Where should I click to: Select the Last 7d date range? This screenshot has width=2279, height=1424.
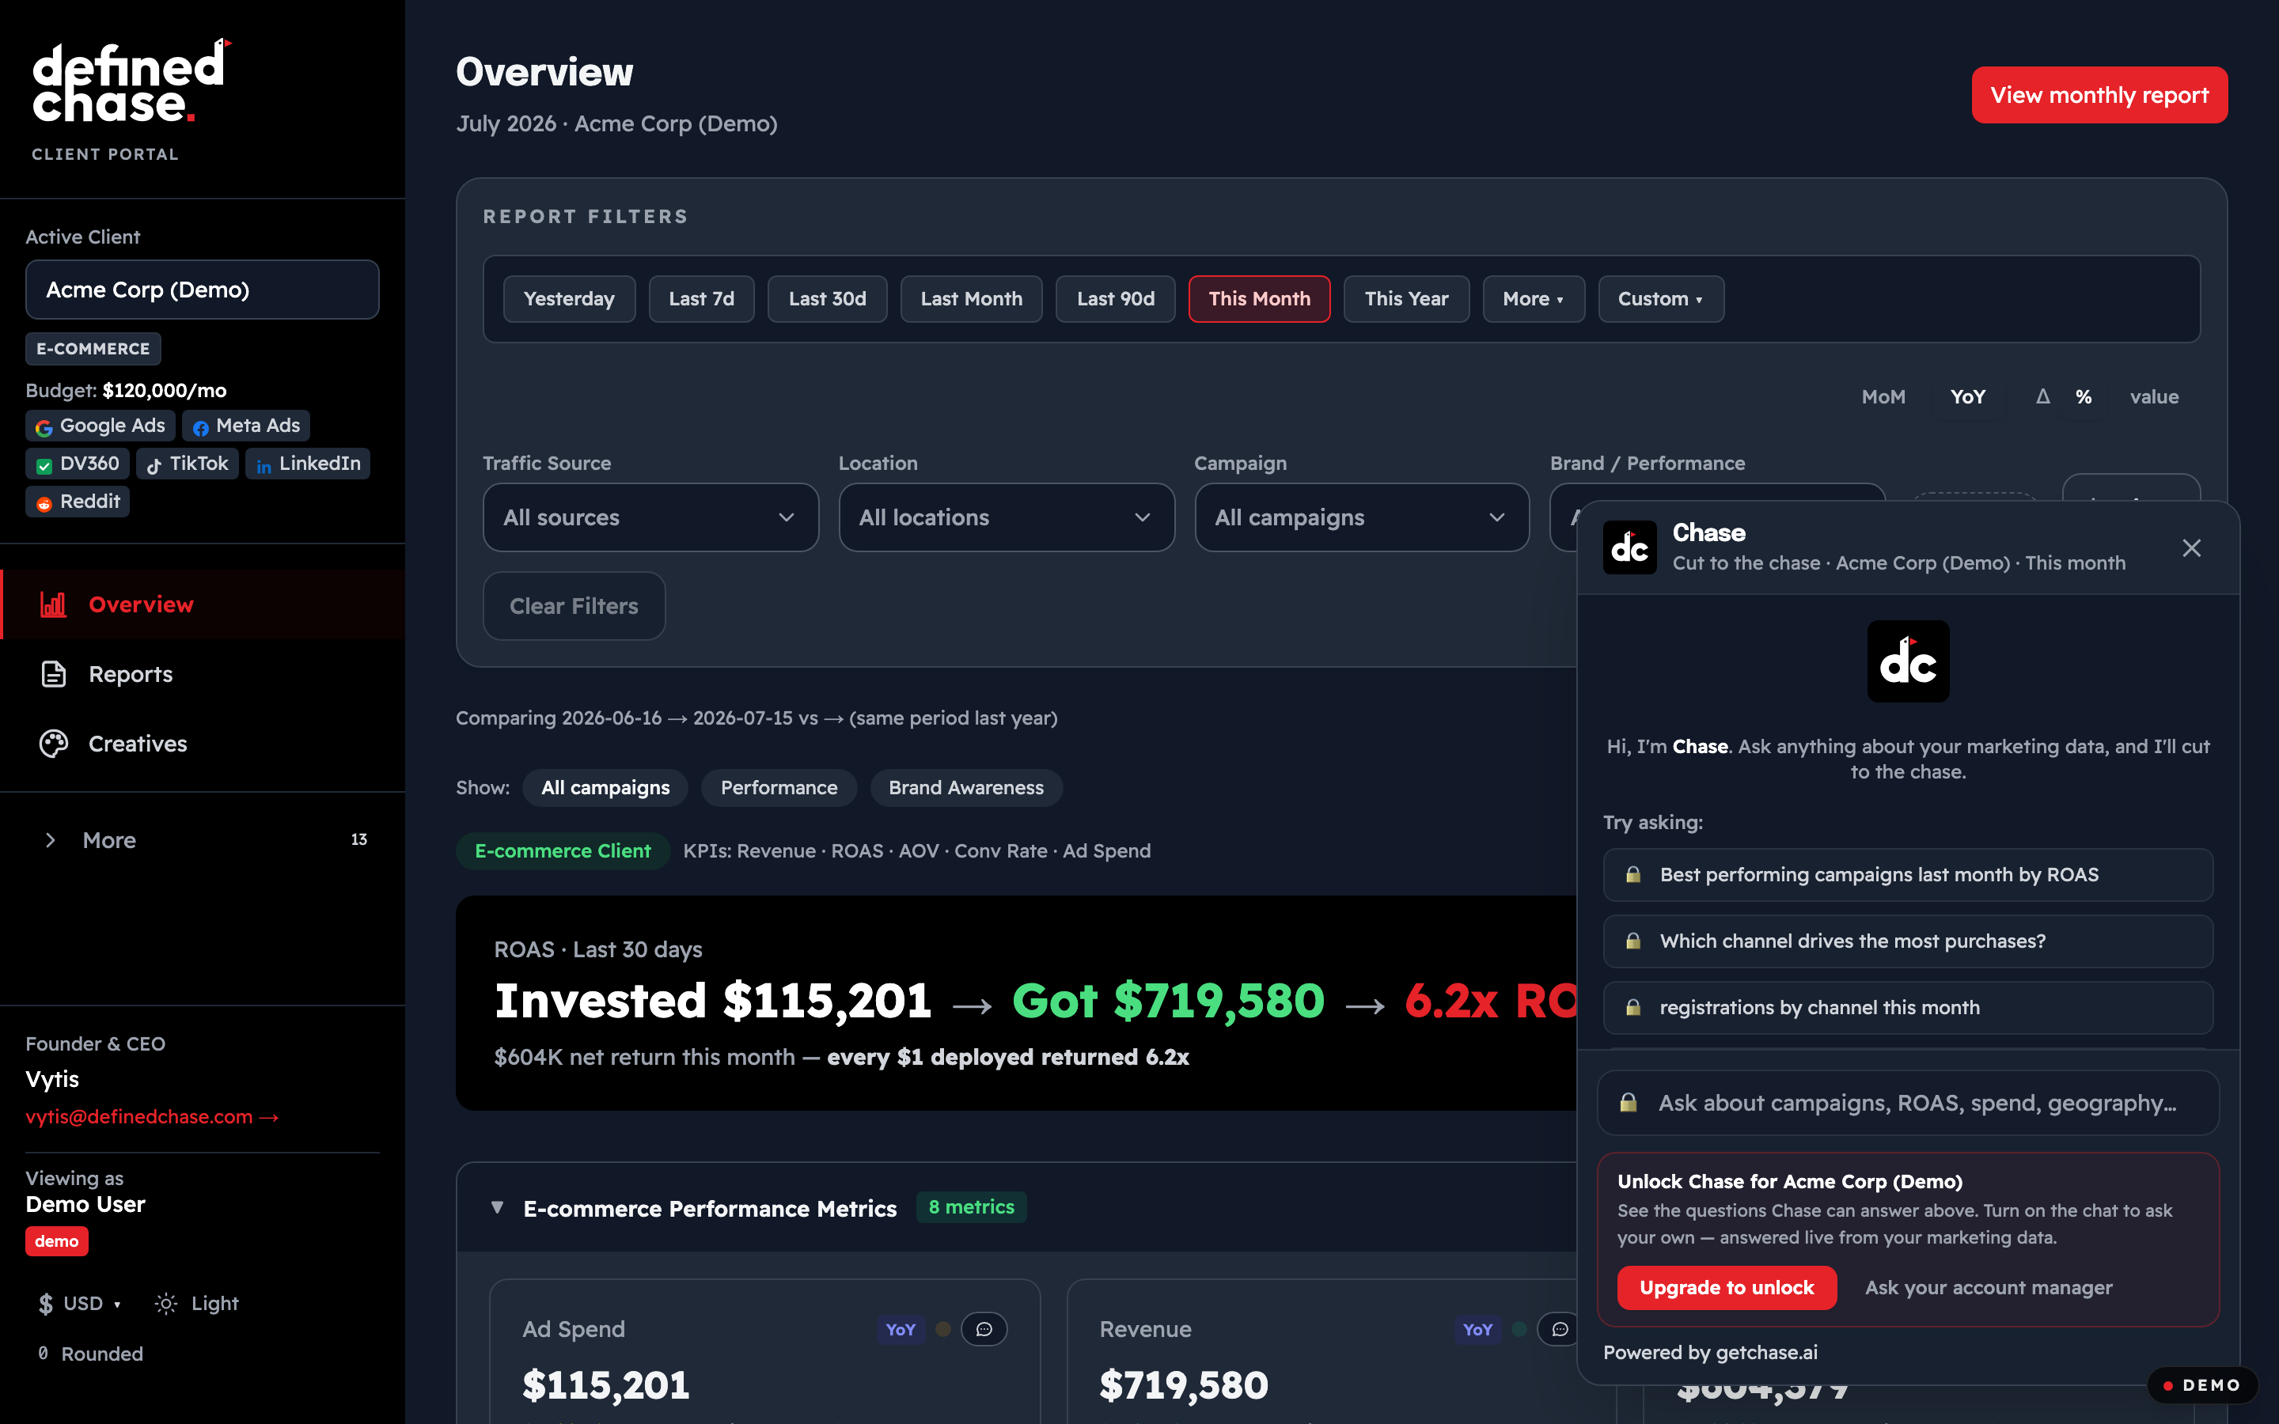702,298
